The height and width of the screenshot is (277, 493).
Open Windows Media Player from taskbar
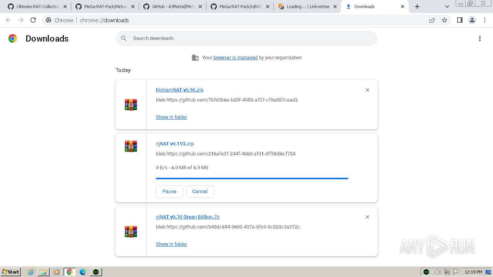click(57, 272)
